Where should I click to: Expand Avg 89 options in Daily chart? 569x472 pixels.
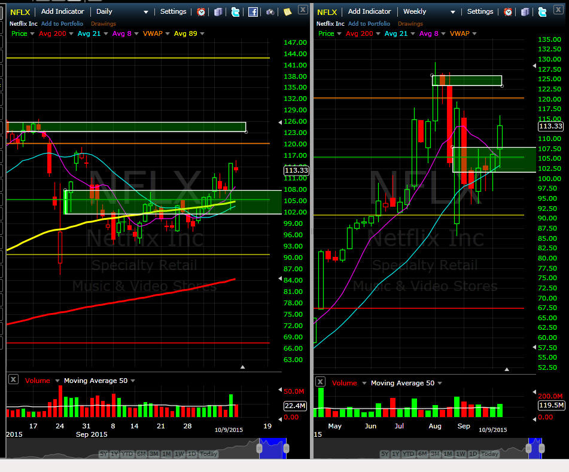[202, 33]
